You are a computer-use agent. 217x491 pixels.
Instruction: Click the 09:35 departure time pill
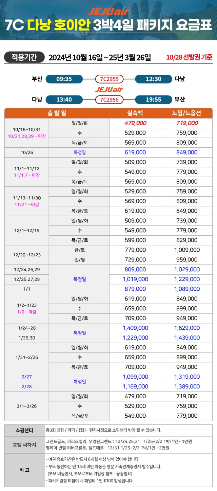(64, 79)
